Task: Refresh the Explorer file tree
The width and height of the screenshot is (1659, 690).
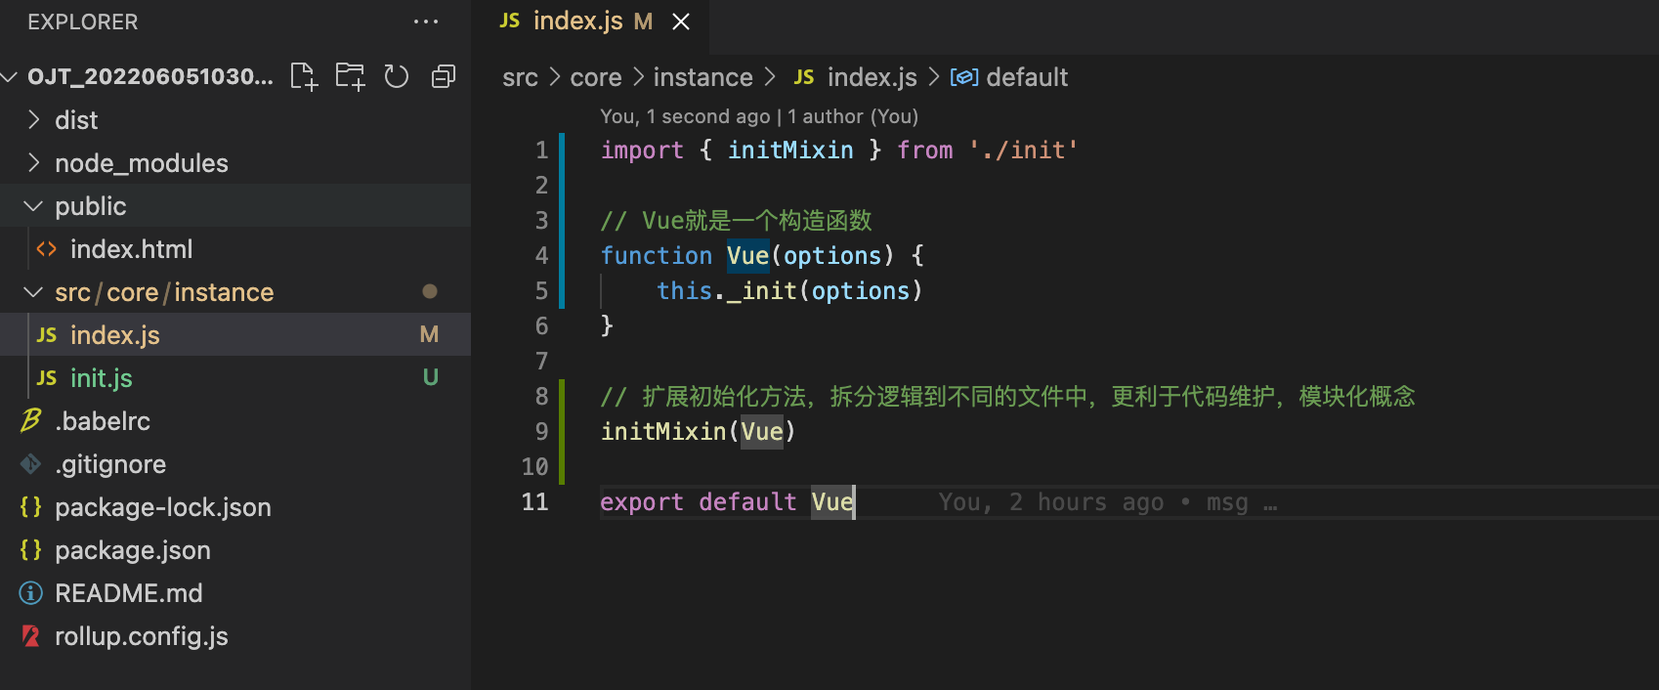Action: click(x=396, y=76)
